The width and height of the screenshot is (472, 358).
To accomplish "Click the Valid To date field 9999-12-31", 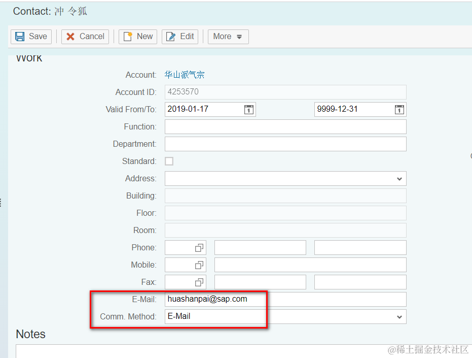I will click(x=360, y=110).
